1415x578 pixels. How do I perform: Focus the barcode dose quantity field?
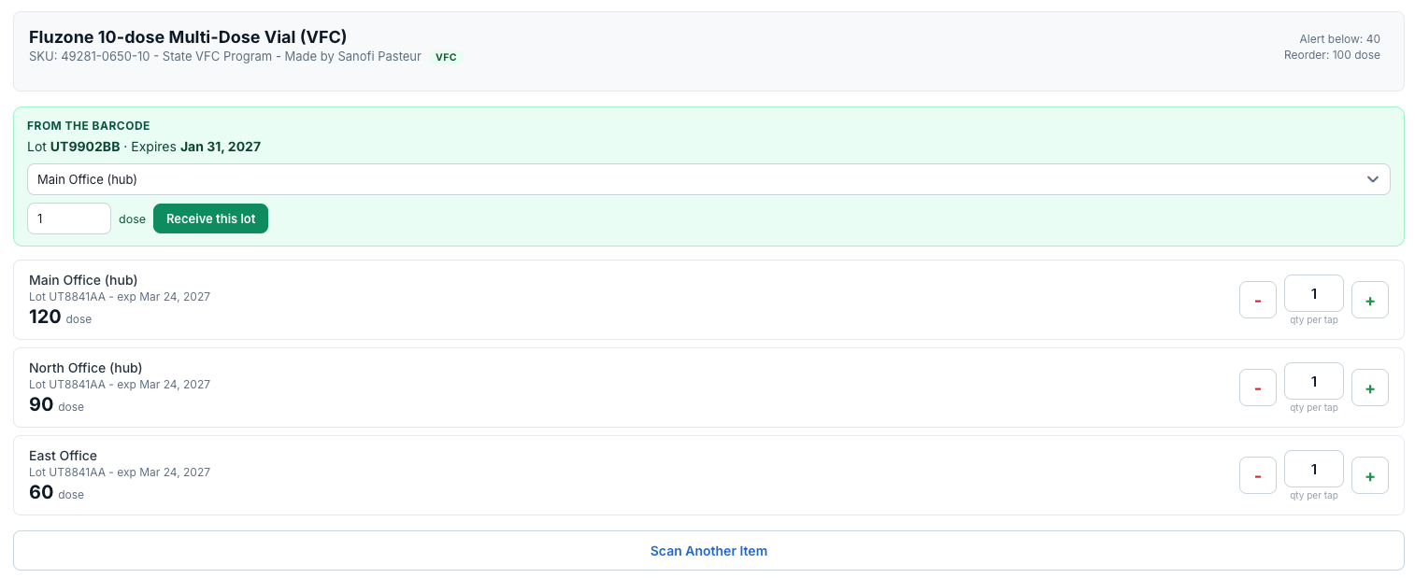click(x=69, y=219)
